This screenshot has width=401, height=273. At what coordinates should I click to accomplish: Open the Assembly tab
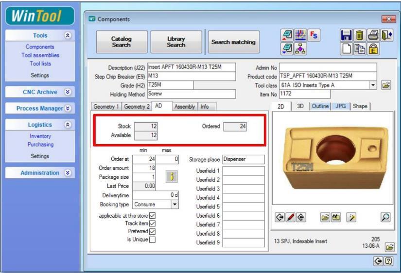coord(185,106)
